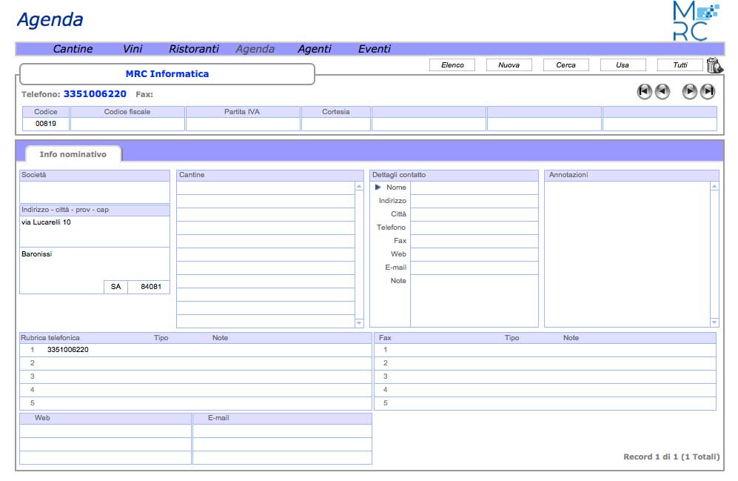Viewport: 738px width, 481px height.
Task: Click the E-mail field in Dettagli contatto
Action: click(x=474, y=268)
